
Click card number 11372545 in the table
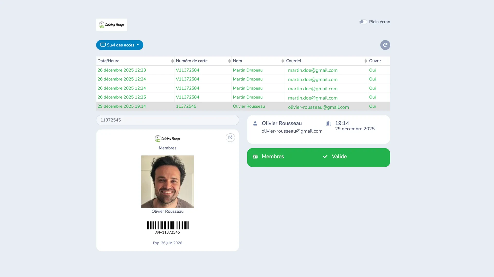coord(186,106)
